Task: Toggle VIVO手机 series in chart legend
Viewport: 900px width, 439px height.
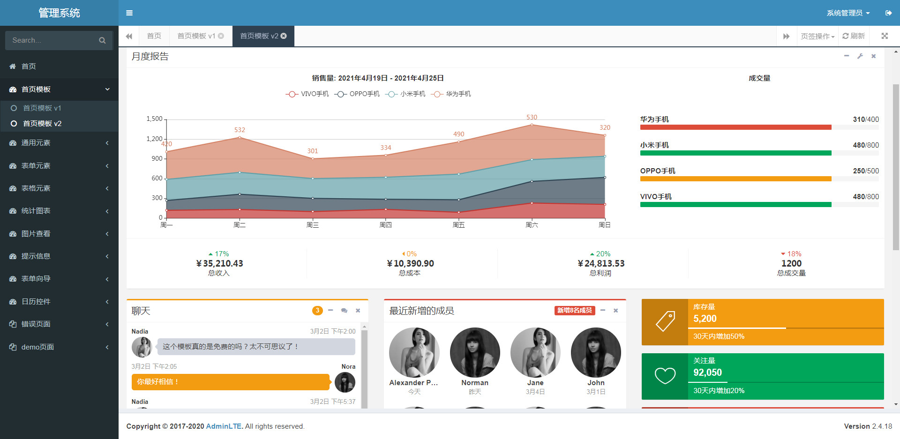Action: 307,94
